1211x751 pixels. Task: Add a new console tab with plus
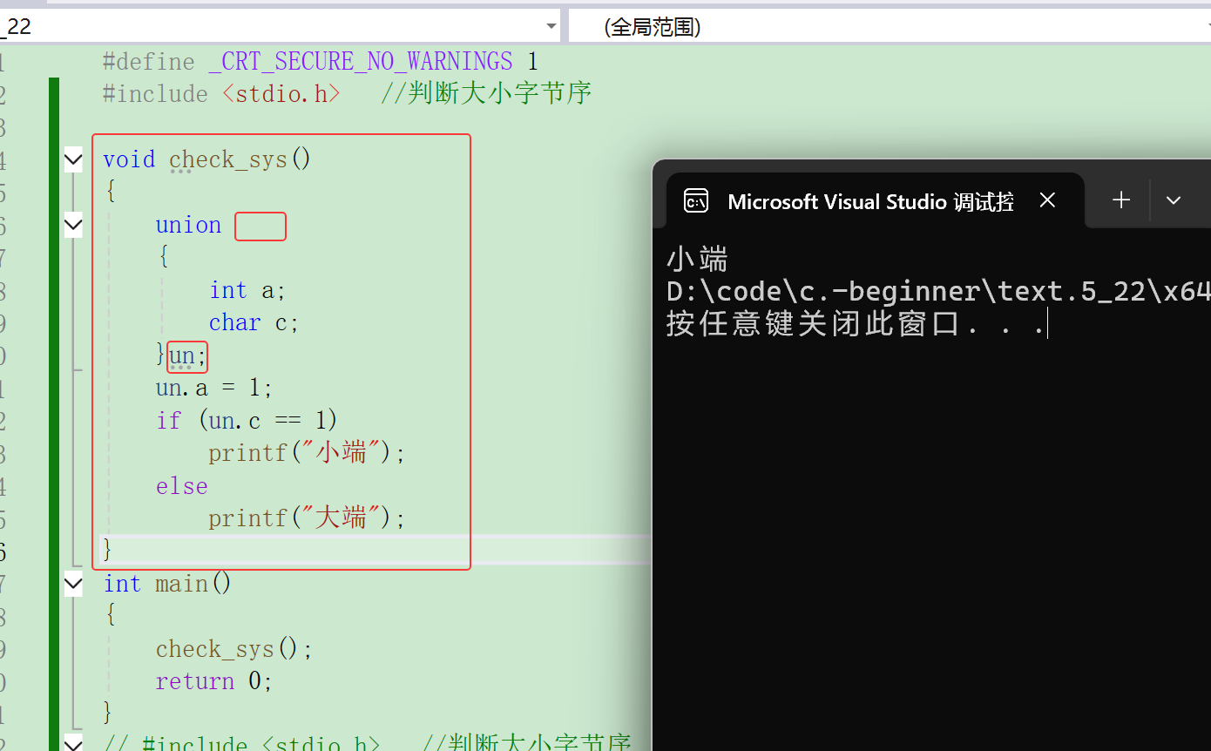point(1121,200)
